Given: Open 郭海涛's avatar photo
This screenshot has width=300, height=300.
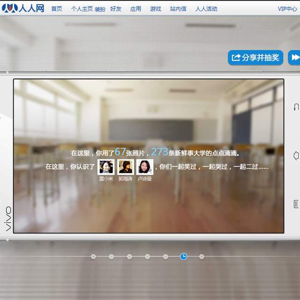Looking at the screenshot, I should coord(126,167).
